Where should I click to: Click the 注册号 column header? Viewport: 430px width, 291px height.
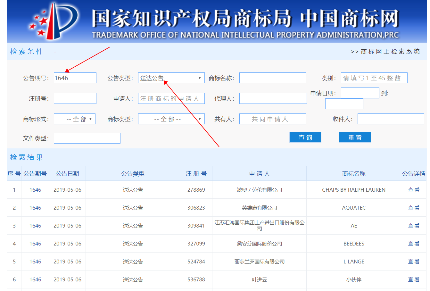[196, 173]
